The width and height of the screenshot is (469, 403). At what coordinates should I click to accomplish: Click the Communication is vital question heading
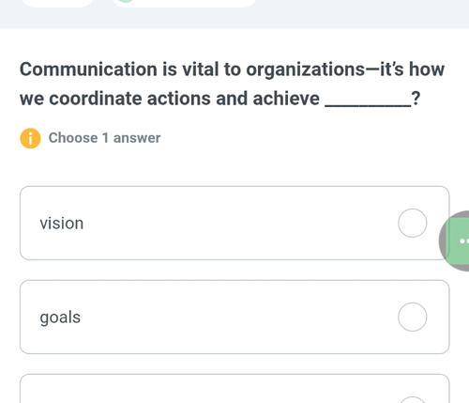click(232, 84)
